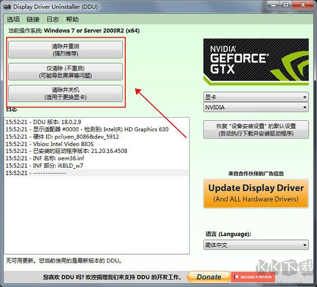Image resolution: width=317 pixels, height=287 pixels.
Task: Expand the NVIDIA vendor dropdown
Action: (256, 107)
